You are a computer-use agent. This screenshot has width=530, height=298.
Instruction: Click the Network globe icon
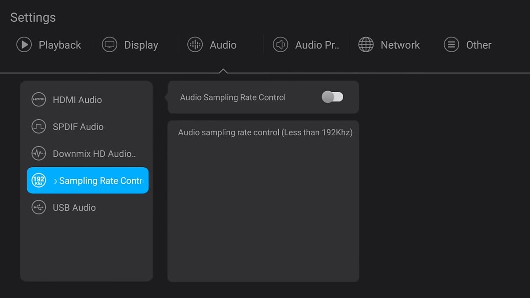tap(366, 45)
